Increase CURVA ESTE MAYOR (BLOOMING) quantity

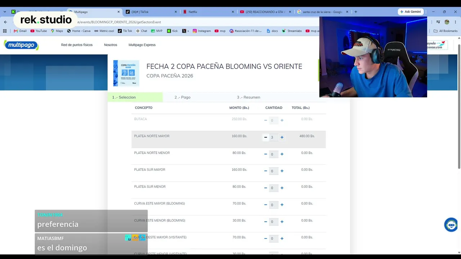(x=282, y=205)
